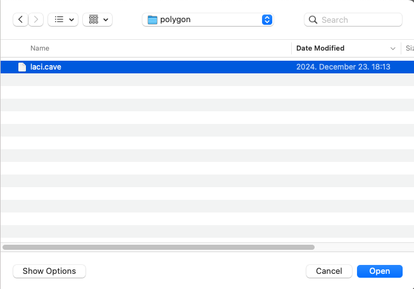Select the laci.cave file name
The width and height of the screenshot is (414, 289).
(46, 66)
